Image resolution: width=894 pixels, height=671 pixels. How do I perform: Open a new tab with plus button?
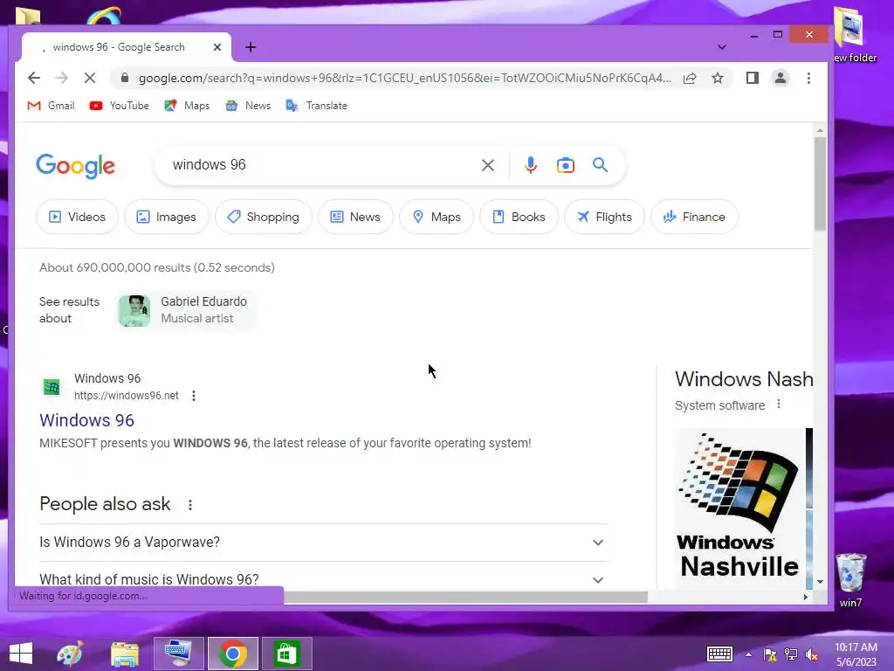(251, 47)
